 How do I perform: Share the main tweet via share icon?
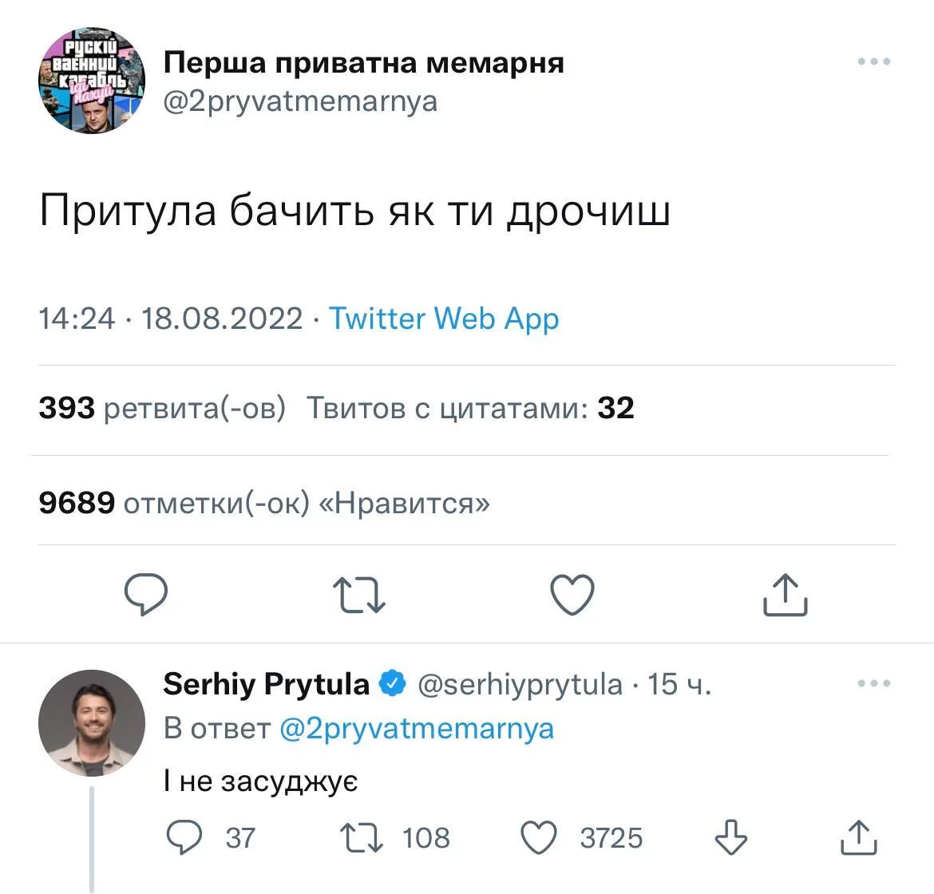pos(786,595)
